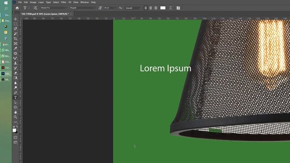
Task: Open the 3D menu
Action: point(70,2)
